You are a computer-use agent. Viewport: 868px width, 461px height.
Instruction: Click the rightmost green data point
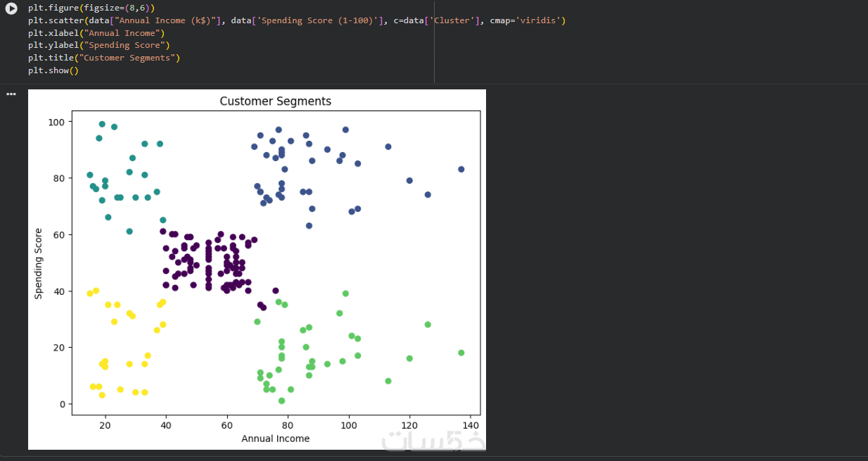[461, 353]
